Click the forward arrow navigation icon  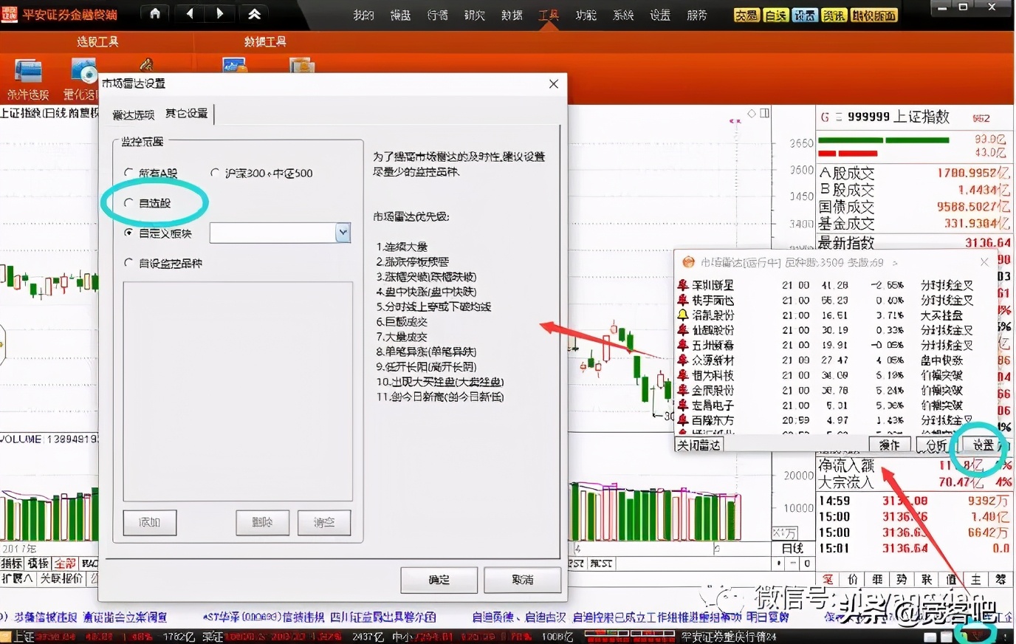[219, 13]
